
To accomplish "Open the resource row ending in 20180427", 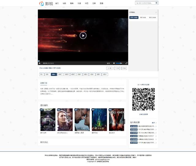I will click(x=143, y=136).
